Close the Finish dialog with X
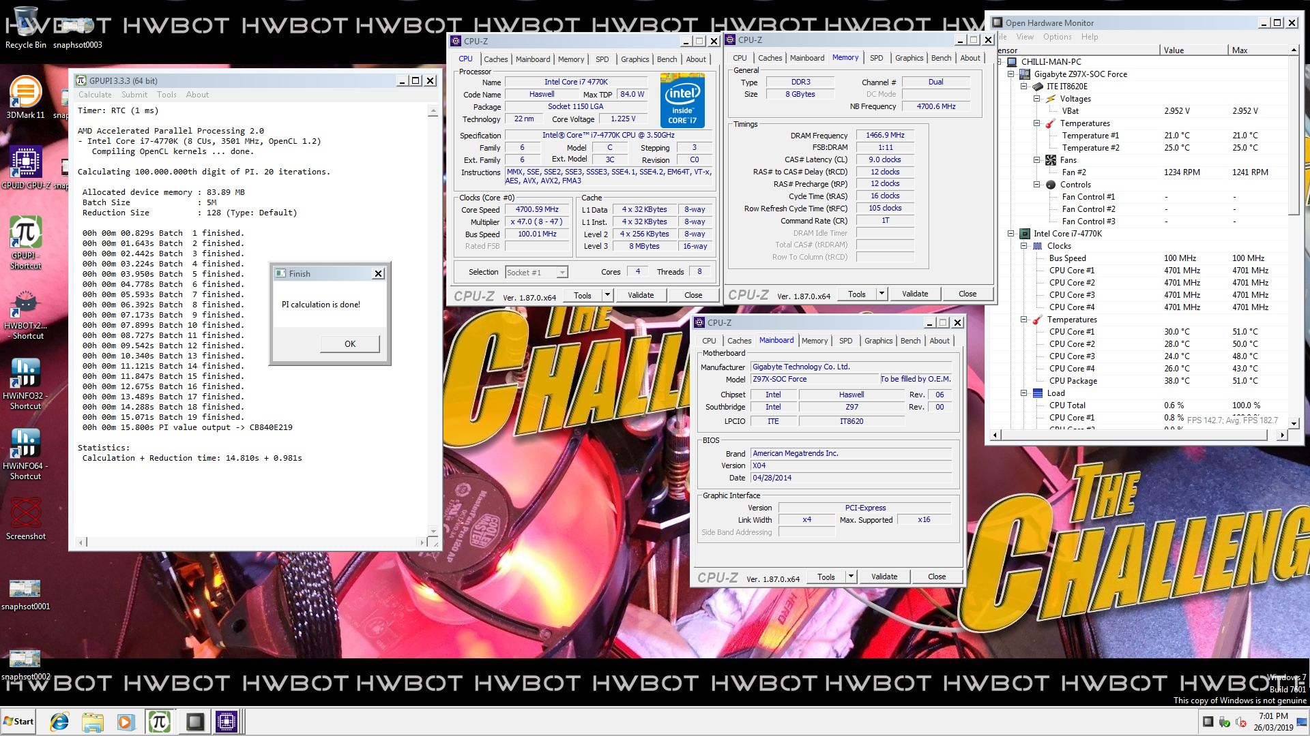This screenshot has height=736, width=1310. [x=379, y=274]
